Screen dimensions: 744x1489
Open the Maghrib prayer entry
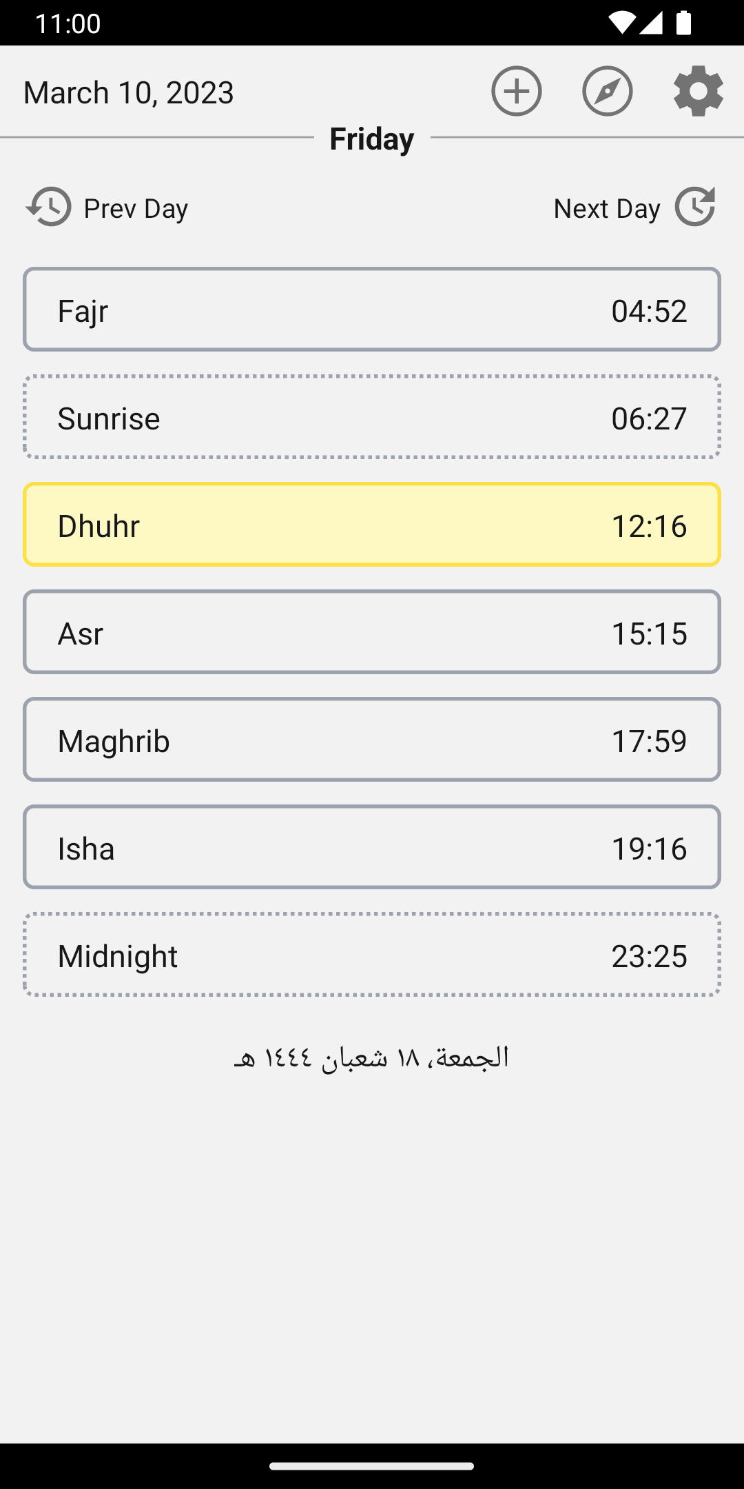372,740
